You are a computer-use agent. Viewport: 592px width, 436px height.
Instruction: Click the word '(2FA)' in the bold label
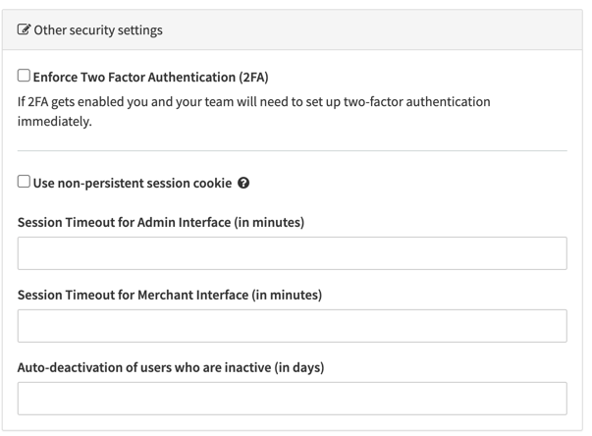[247, 77]
